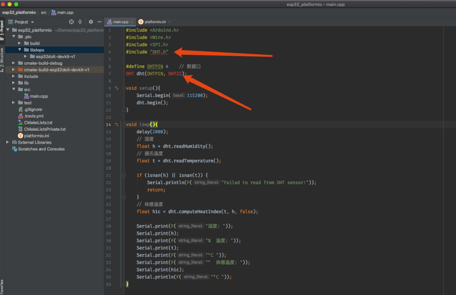456x295 pixels.
Task: Click the locate current file target icon
Action: point(71,22)
